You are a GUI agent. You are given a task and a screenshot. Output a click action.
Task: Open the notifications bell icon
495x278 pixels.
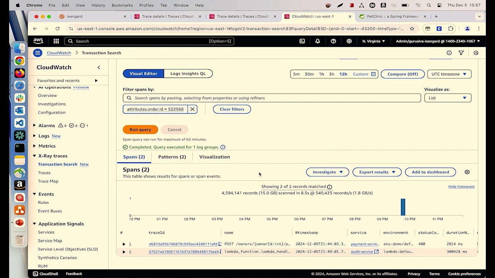pos(318,41)
